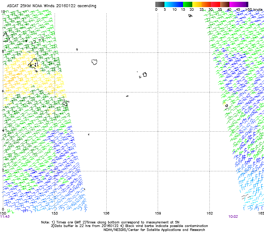
Task: Click the purple pass time '11:43'
Action: [5, 217]
